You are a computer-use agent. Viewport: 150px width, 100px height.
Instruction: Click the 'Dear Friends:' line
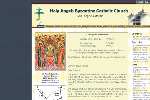point(74,70)
